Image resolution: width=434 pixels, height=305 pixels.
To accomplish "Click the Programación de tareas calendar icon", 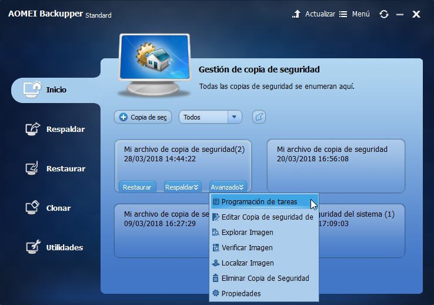I will pyautogui.click(x=216, y=202).
